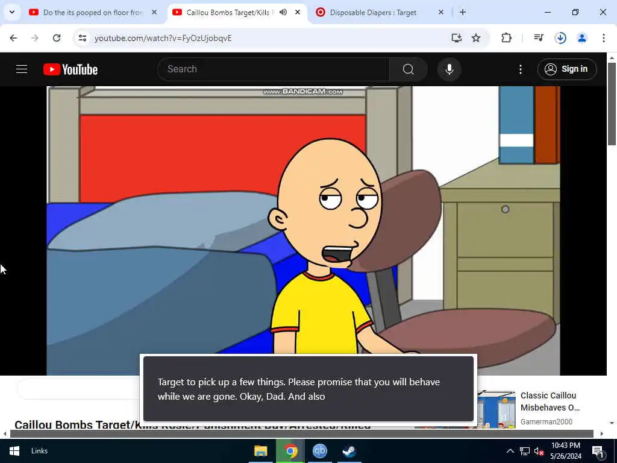Minimize the Chrome window
Viewport: 617px width, 463px height.
pyautogui.click(x=548, y=12)
